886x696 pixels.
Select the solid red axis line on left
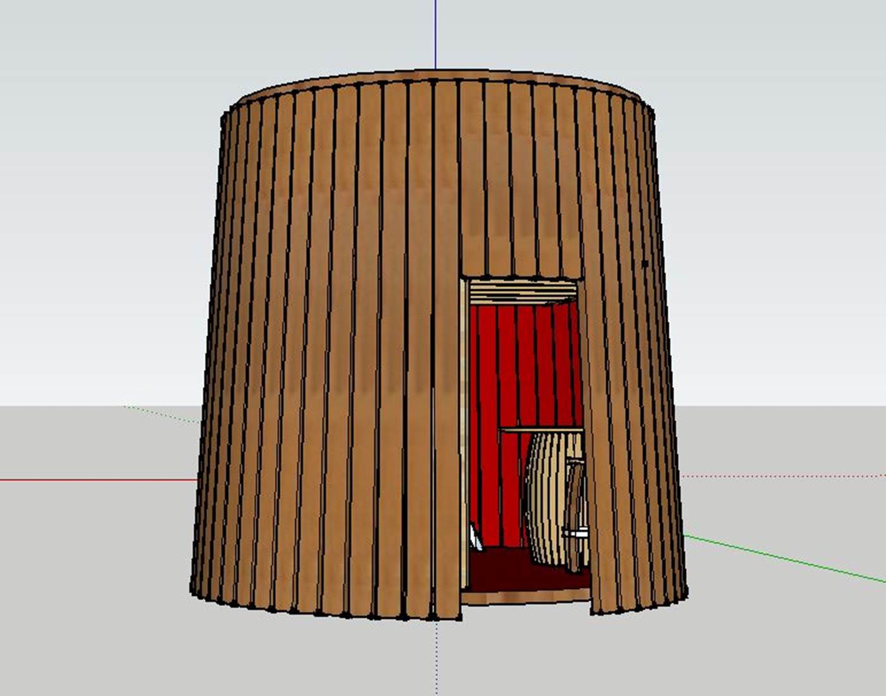(95, 480)
